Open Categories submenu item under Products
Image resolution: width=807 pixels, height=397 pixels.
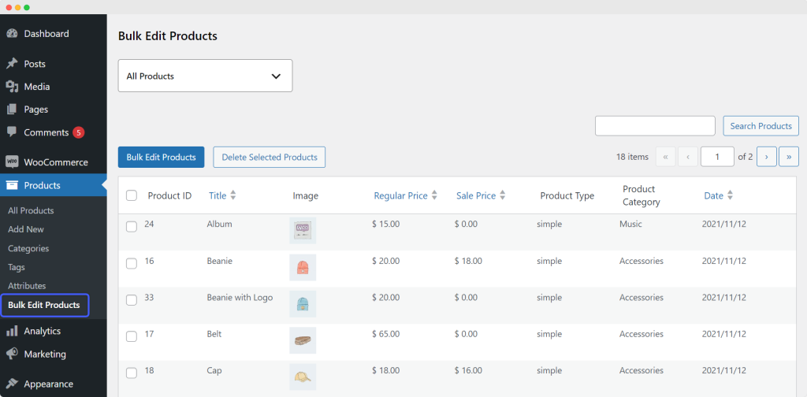pyautogui.click(x=28, y=248)
